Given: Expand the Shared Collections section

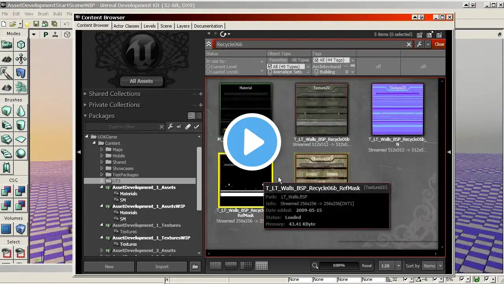Looking at the screenshot, I should pos(85,93).
